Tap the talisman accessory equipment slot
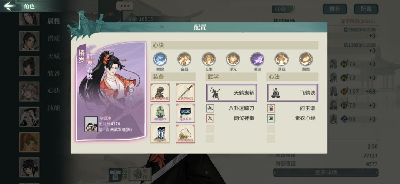This screenshot has width=400, height=184. [x=186, y=134]
